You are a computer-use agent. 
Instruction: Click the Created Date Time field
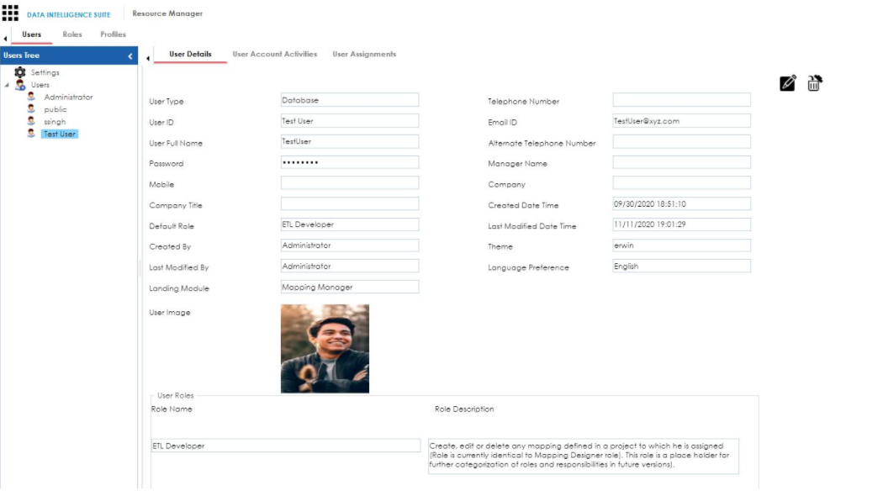click(x=681, y=203)
